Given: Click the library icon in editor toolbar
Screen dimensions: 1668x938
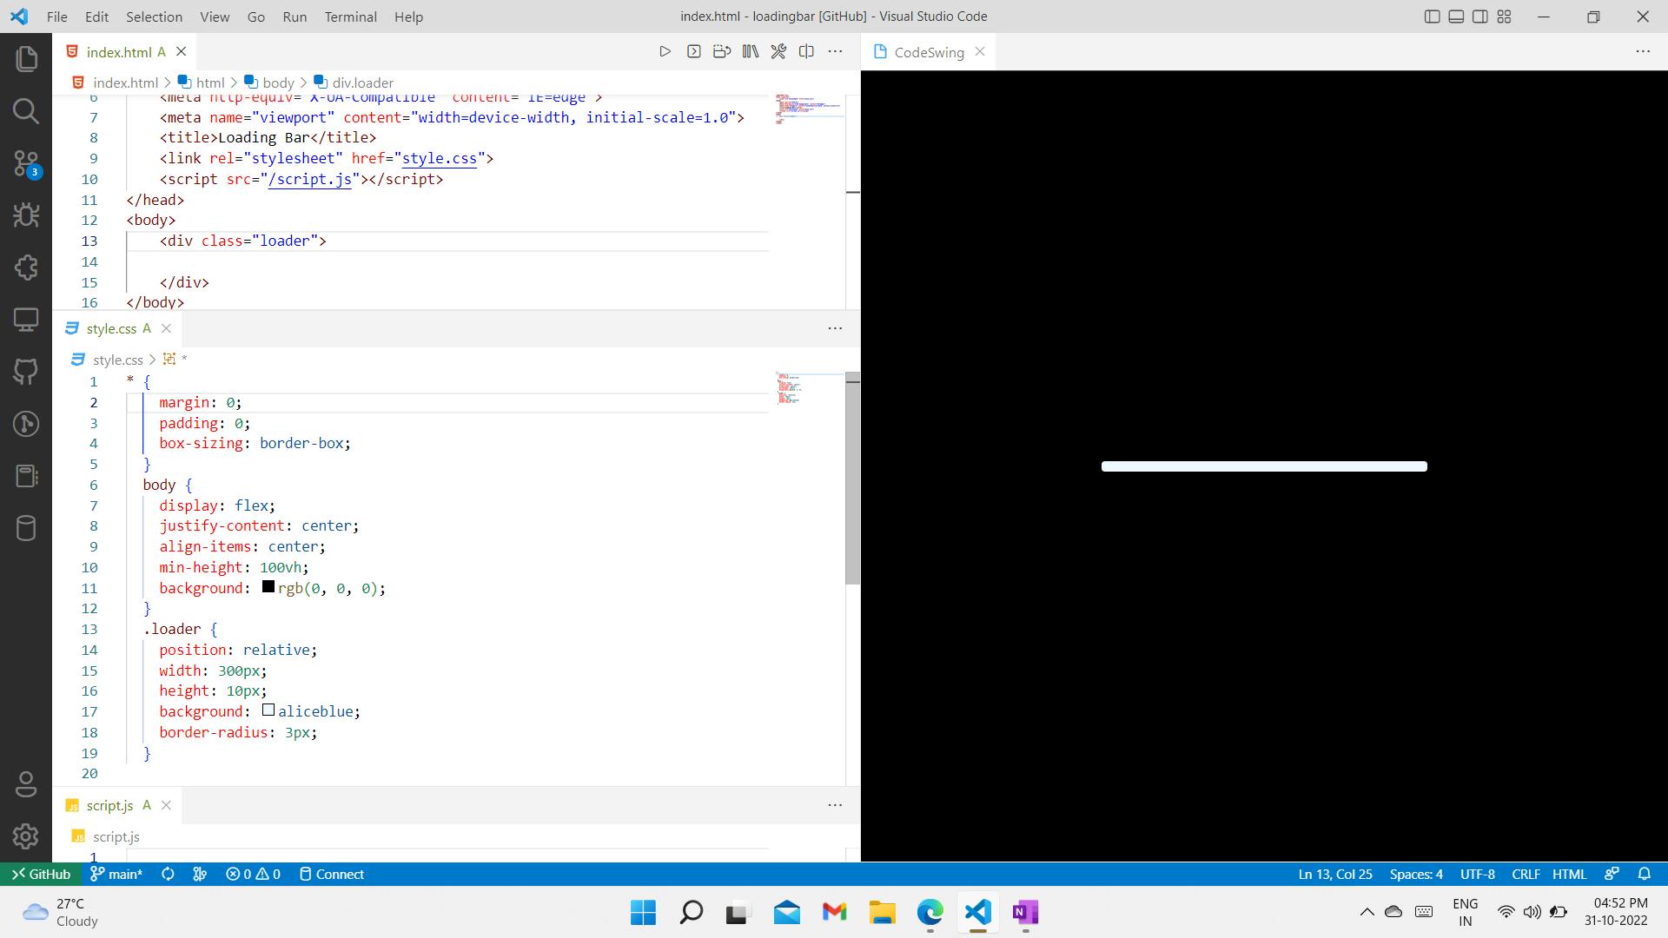Looking at the screenshot, I should click(x=751, y=52).
